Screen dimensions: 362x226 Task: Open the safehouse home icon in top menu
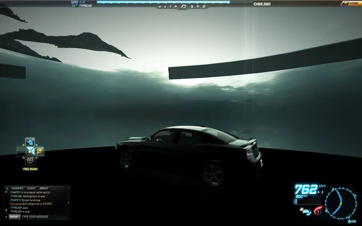(160, 7)
